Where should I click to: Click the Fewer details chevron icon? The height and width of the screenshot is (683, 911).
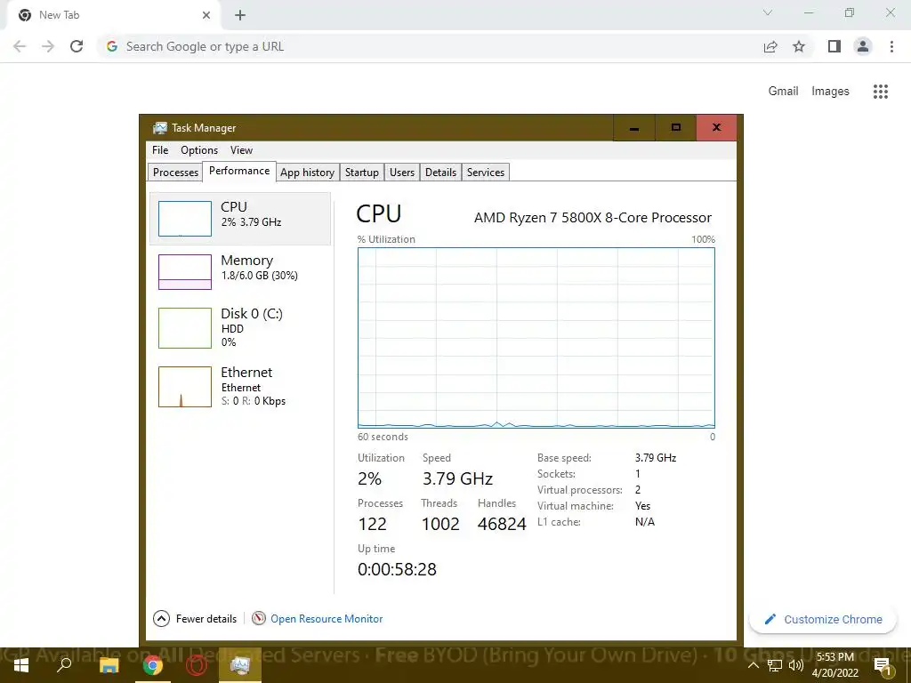click(x=162, y=619)
